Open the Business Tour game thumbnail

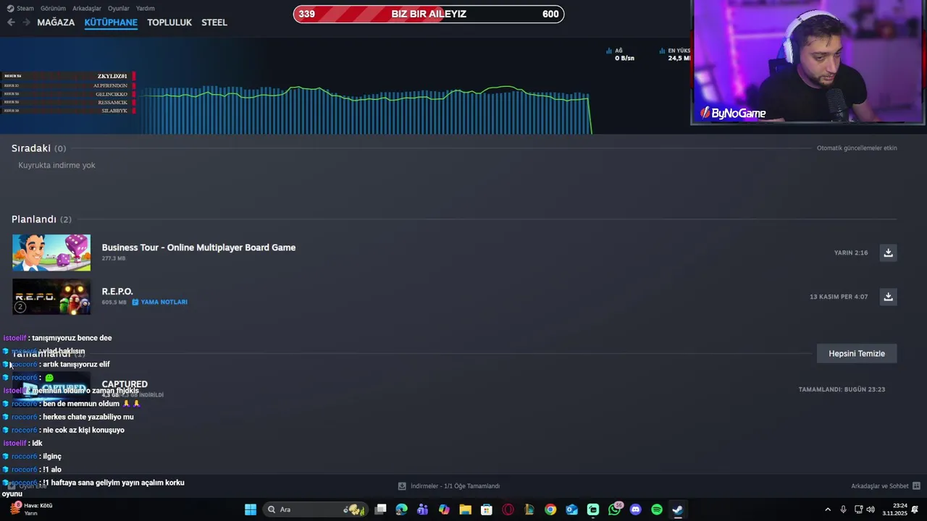(x=51, y=253)
